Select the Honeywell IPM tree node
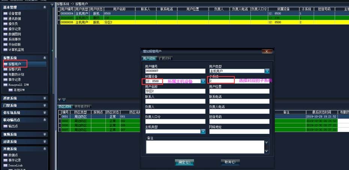This screenshot has height=170, width=349. [x=18, y=85]
